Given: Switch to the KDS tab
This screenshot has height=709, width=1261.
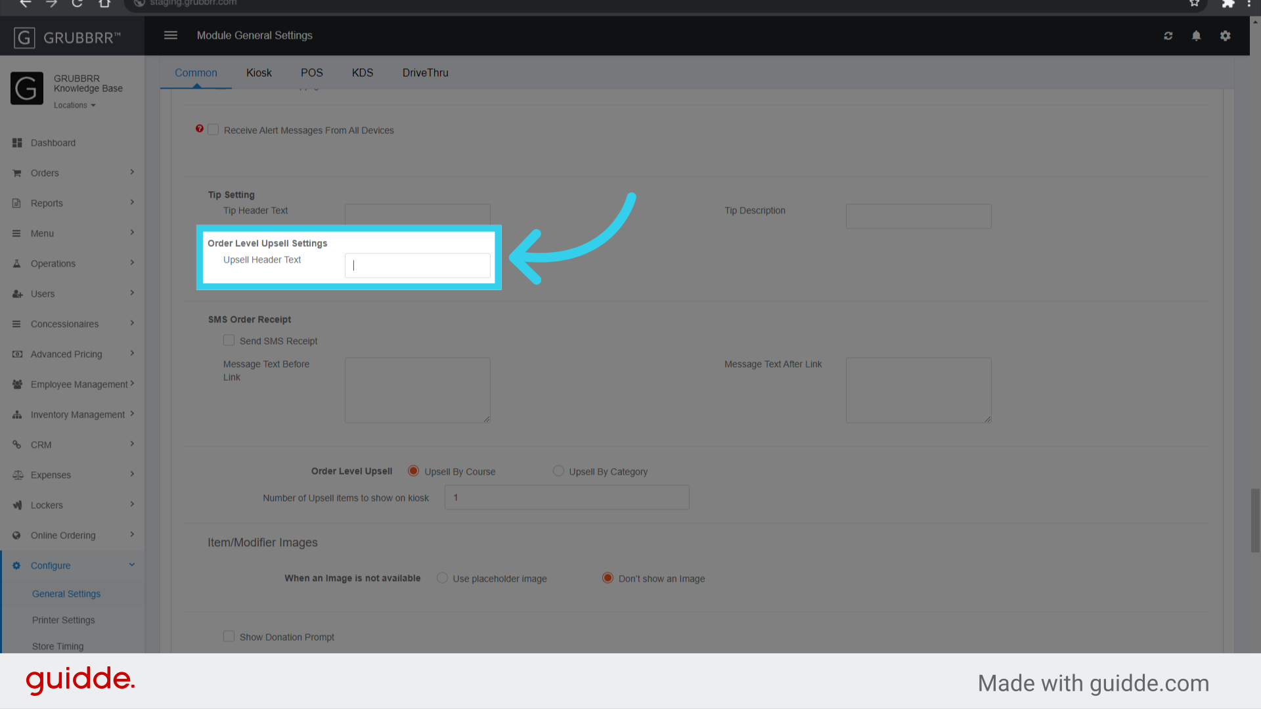Looking at the screenshot, I should pos(363,73).
